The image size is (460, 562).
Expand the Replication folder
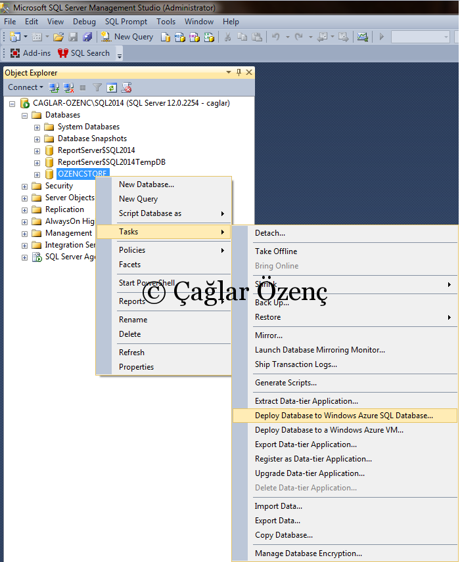tap(24, 210)
